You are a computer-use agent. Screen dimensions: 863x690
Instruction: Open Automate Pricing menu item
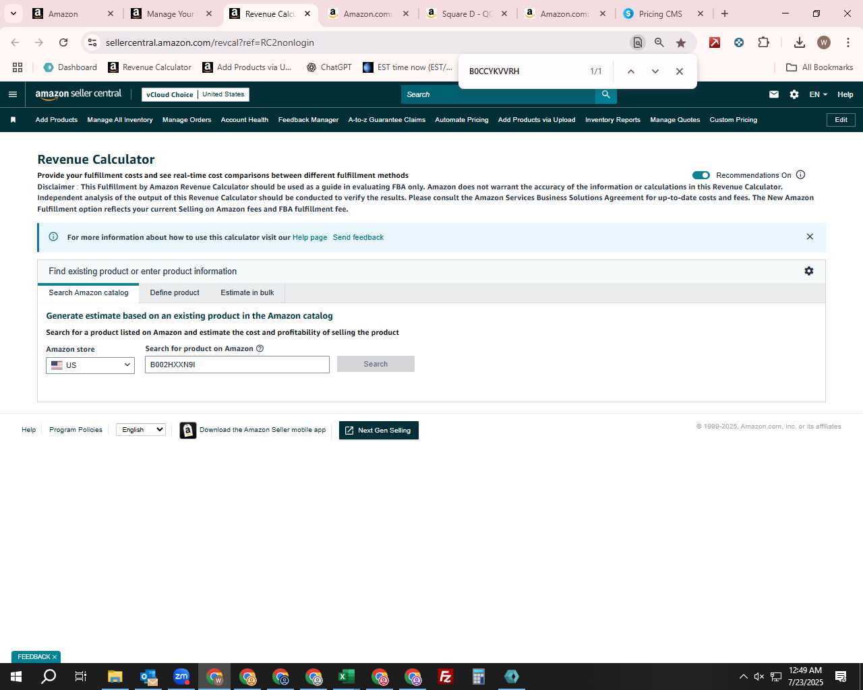pos(462,120)
